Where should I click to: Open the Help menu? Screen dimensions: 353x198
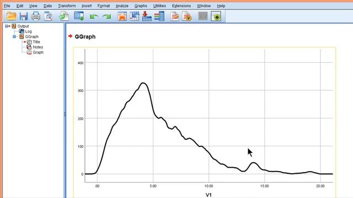(221, 6)
